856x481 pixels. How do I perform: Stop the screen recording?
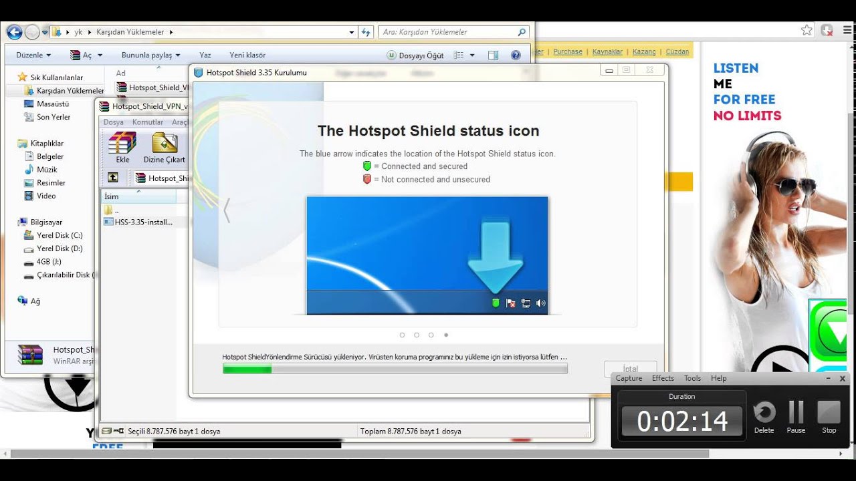pyautogui.click(x=829, y=416)
